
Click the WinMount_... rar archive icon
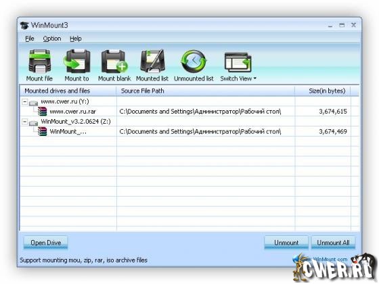point(42,132)
